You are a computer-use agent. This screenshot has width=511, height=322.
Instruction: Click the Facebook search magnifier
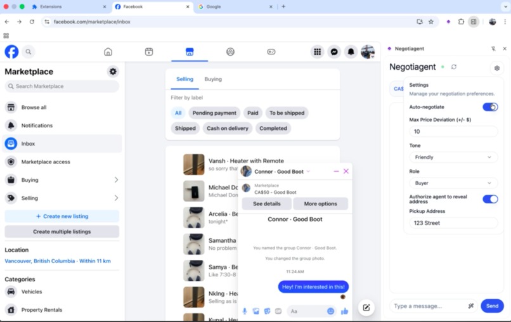point(29,52)
